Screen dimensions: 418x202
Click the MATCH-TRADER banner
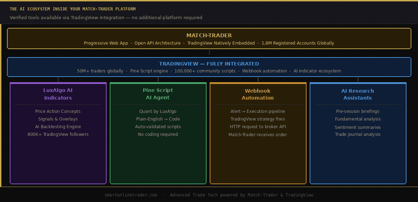click(x=209, y=38)
